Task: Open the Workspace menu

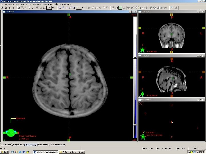Action: pyautogui.click(x=36, y=5)
